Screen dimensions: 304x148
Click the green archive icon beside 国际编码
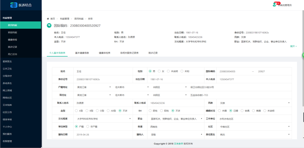click(49, 25)
